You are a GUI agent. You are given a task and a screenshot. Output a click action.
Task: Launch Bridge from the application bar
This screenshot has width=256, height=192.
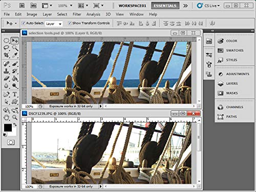(x=22, y=6)
